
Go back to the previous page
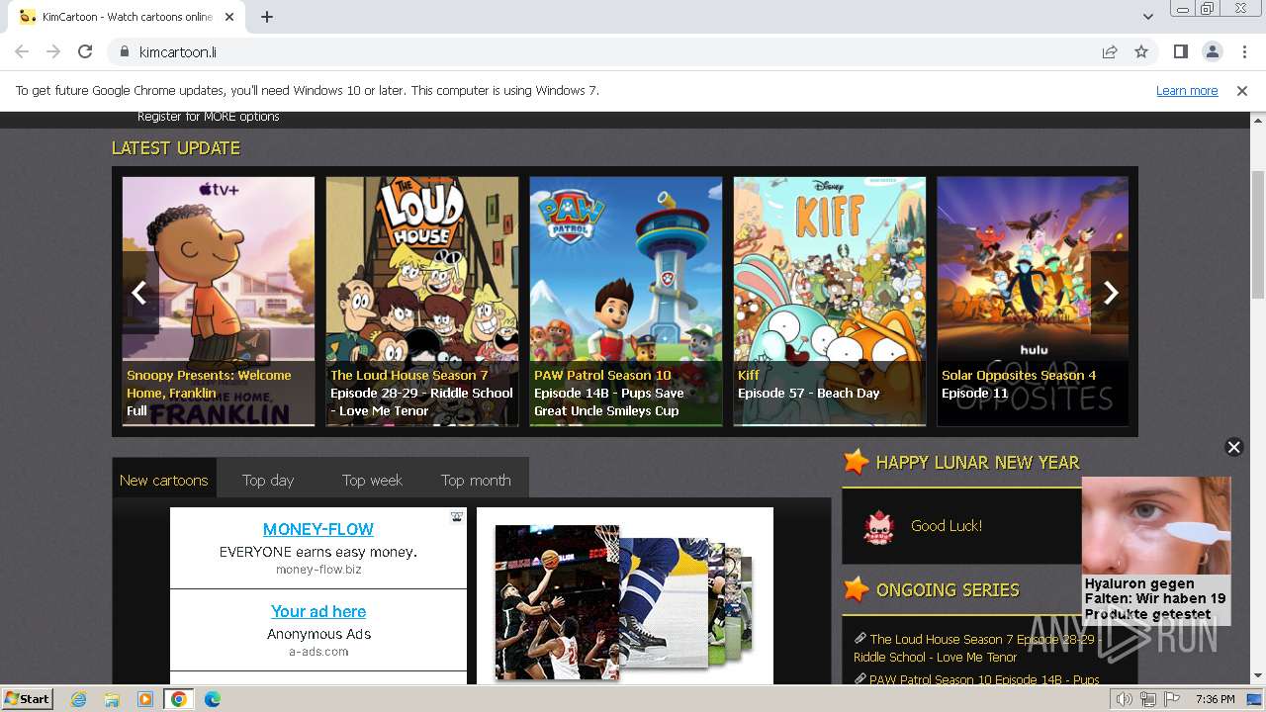point(22,51)
